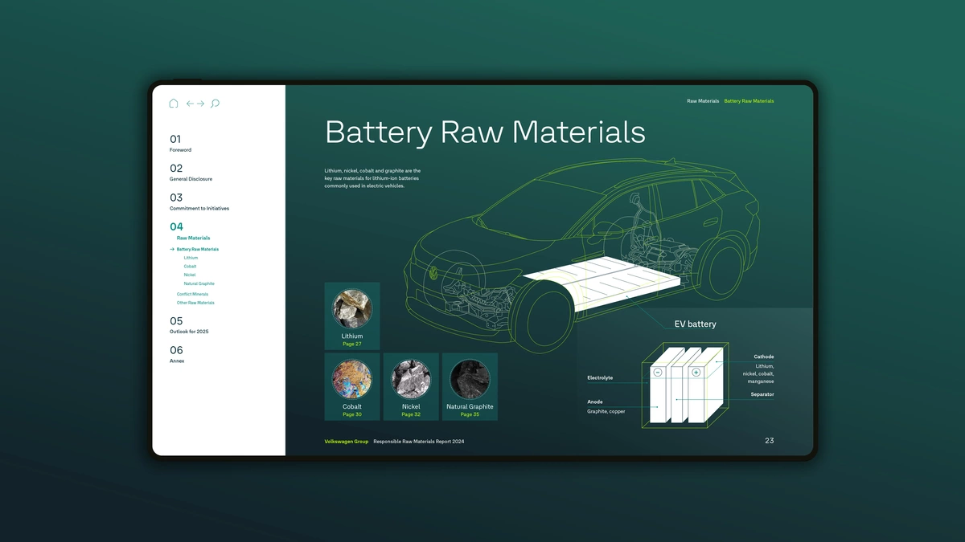Screen dimensions: 965x542
Task: Expand chapter 01 Foreword
Action: coord(180,144)
